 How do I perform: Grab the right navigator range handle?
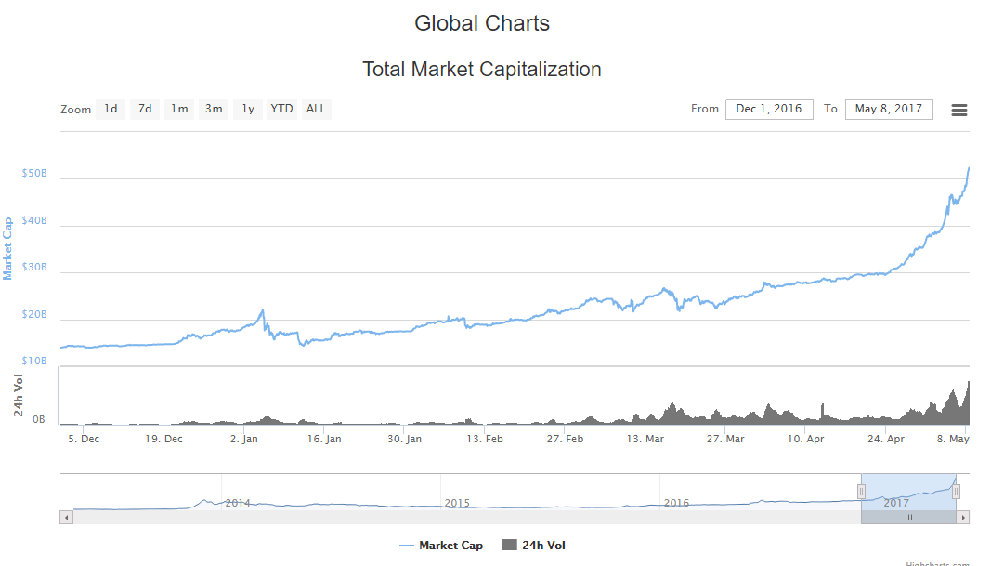[x=957, y=492]
